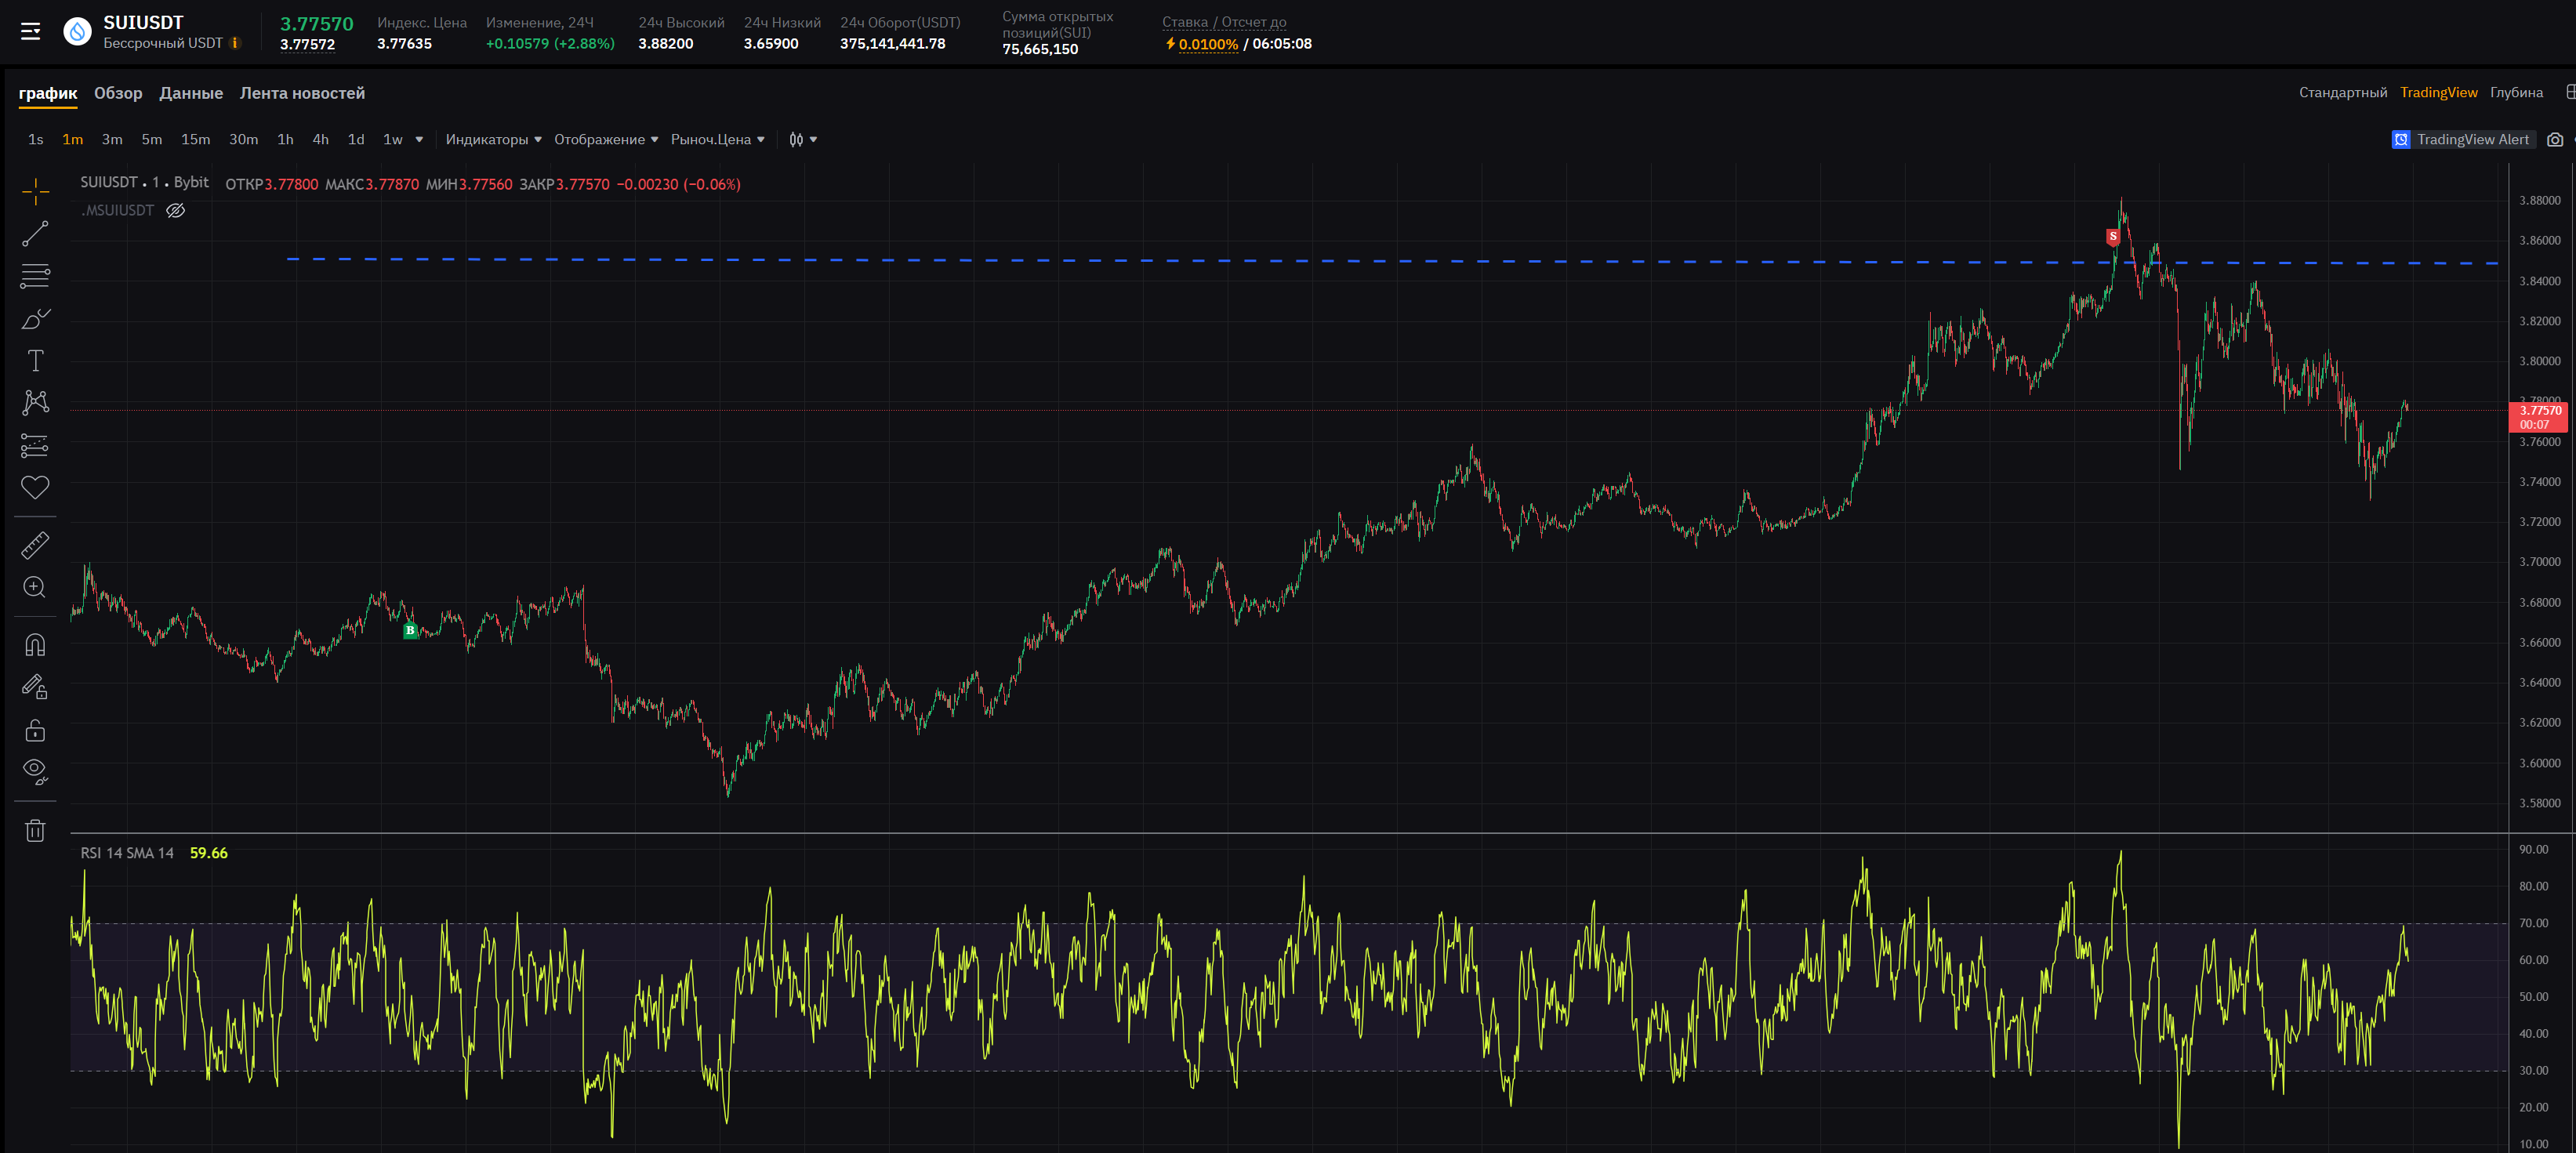Activate the zoom in tool
The image size is (2576, 1153).
35,587
